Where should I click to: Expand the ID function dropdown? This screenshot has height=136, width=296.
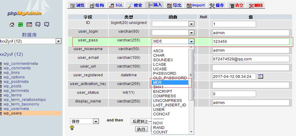click(173, 24)
